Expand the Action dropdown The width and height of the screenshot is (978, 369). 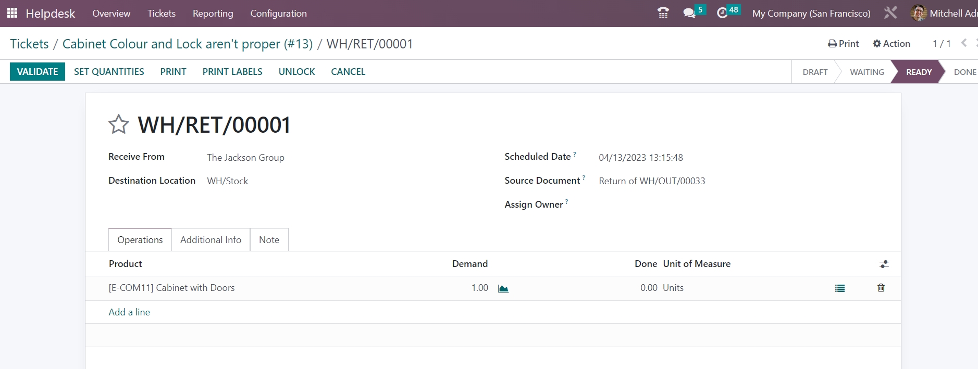891,44
